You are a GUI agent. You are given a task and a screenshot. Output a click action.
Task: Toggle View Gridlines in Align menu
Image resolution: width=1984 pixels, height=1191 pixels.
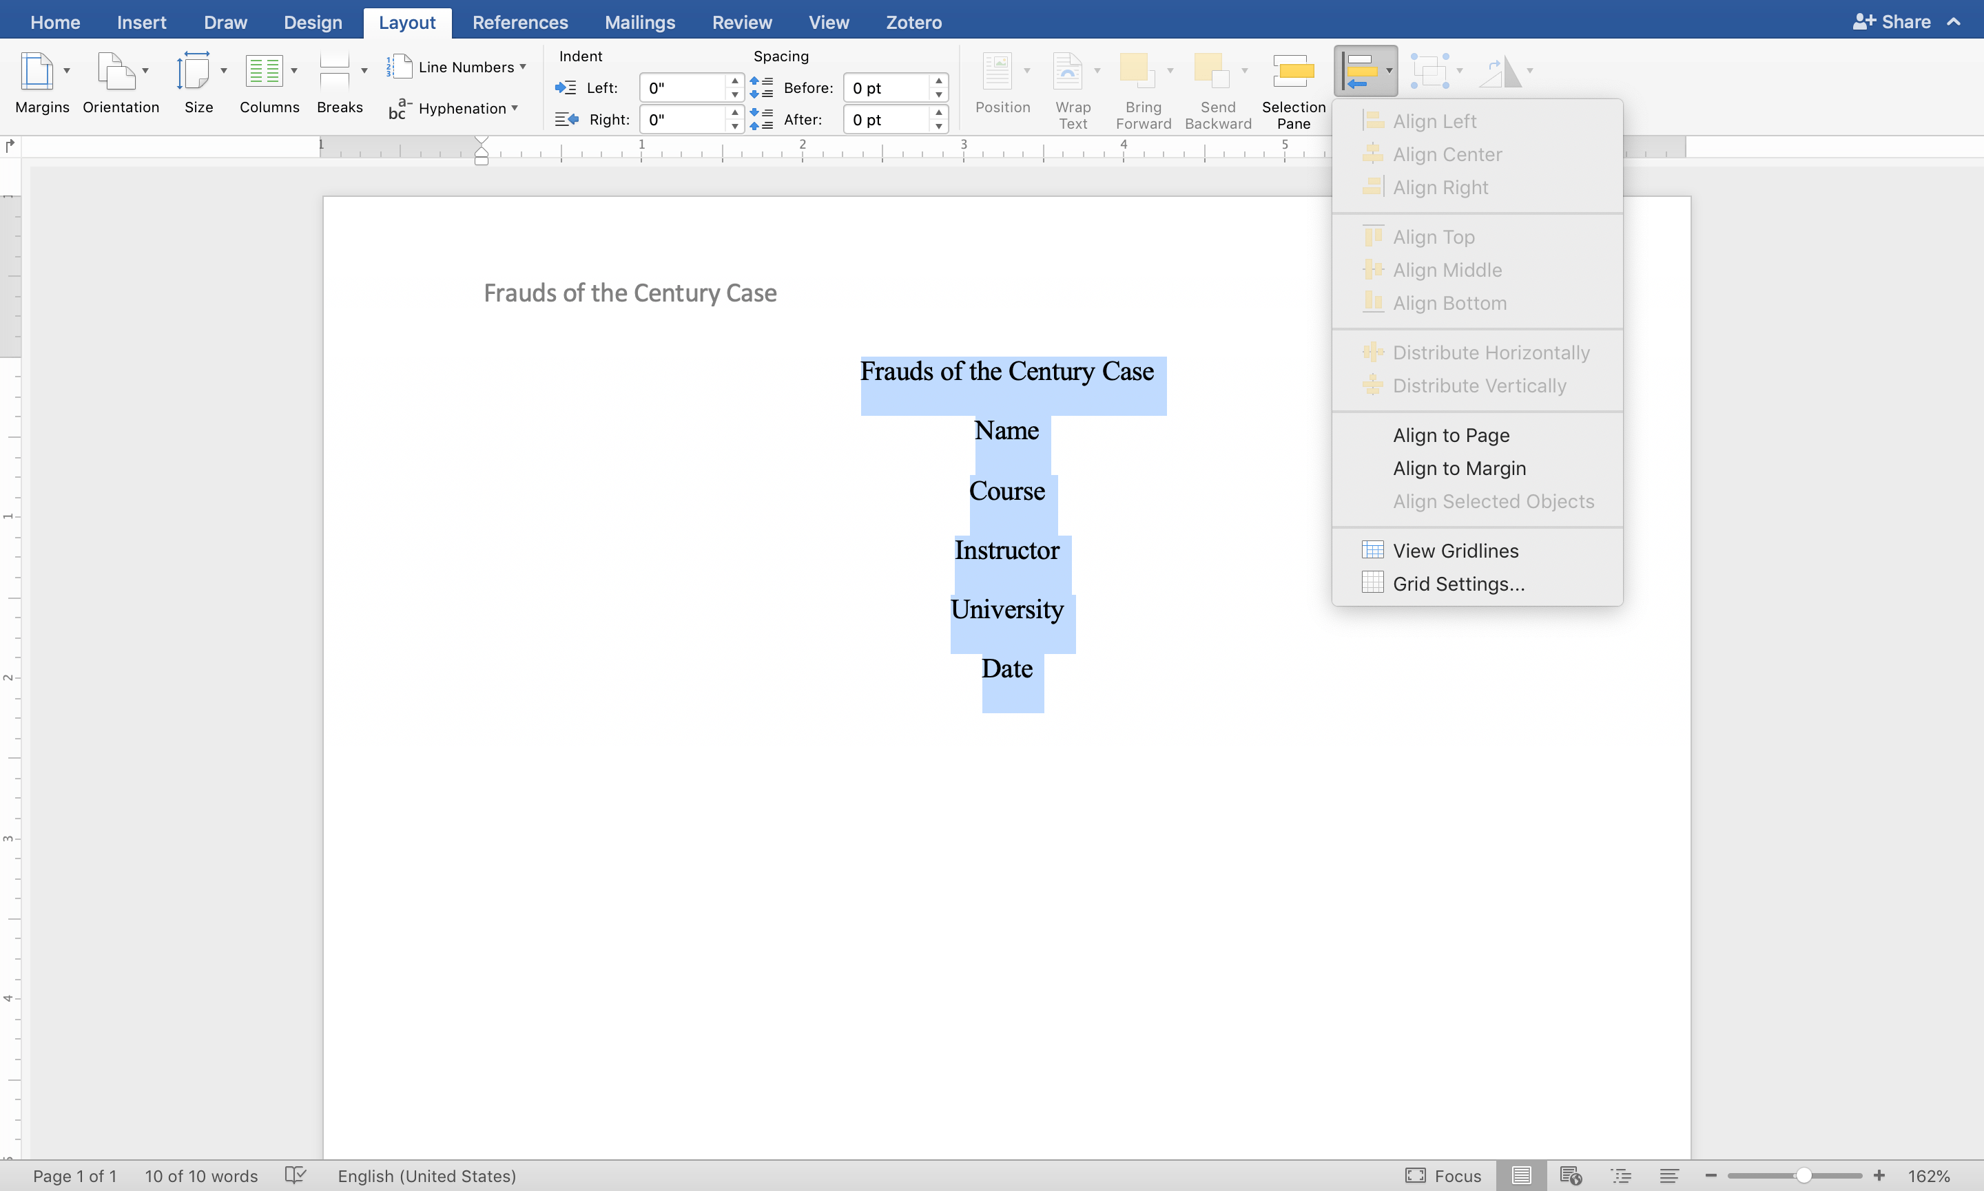pos(1455,551)
